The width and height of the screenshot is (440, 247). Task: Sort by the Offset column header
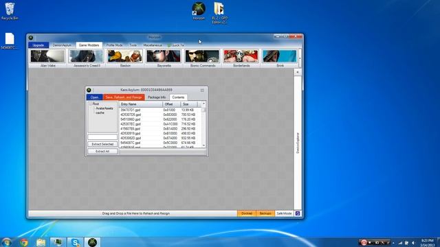click(171, 104)
